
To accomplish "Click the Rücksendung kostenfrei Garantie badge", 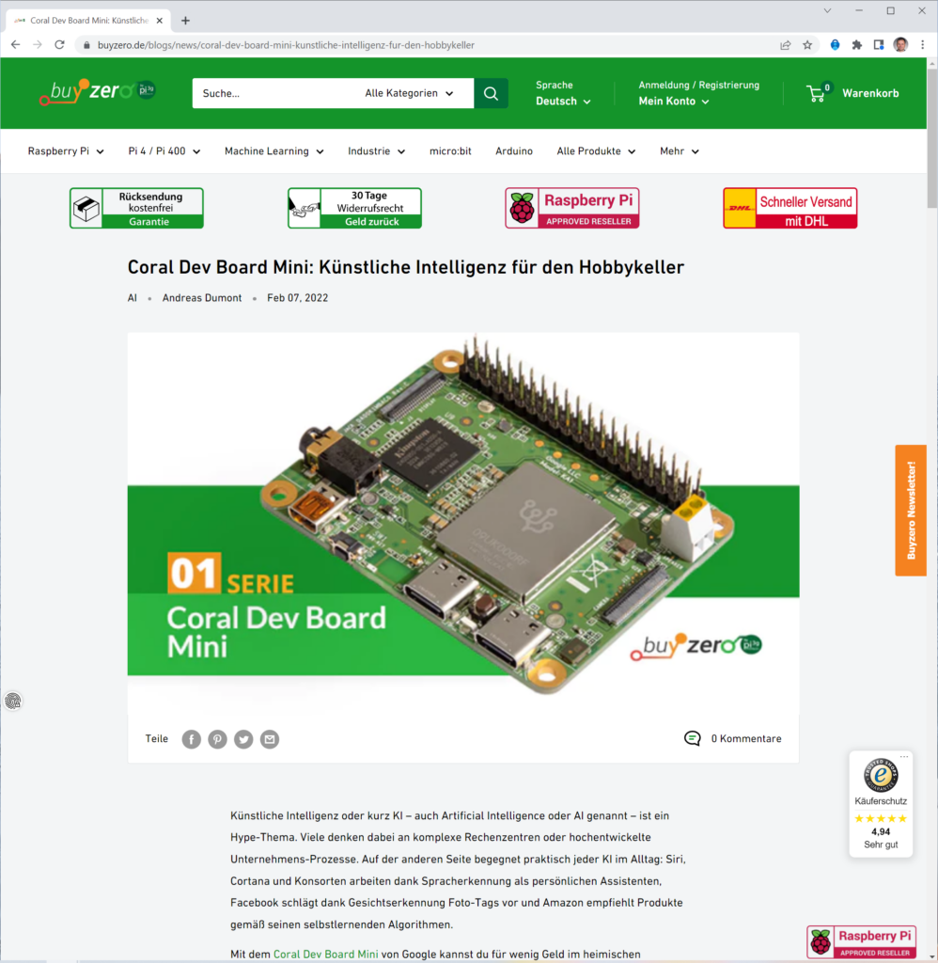I will tap(136, 208).
